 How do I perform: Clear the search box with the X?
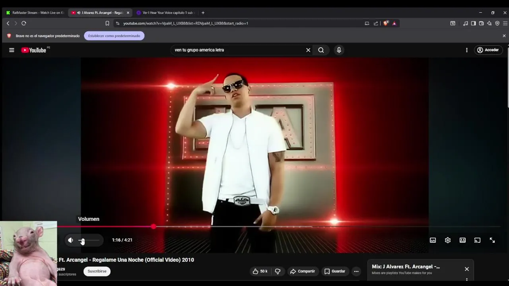[x=308, y=50]
